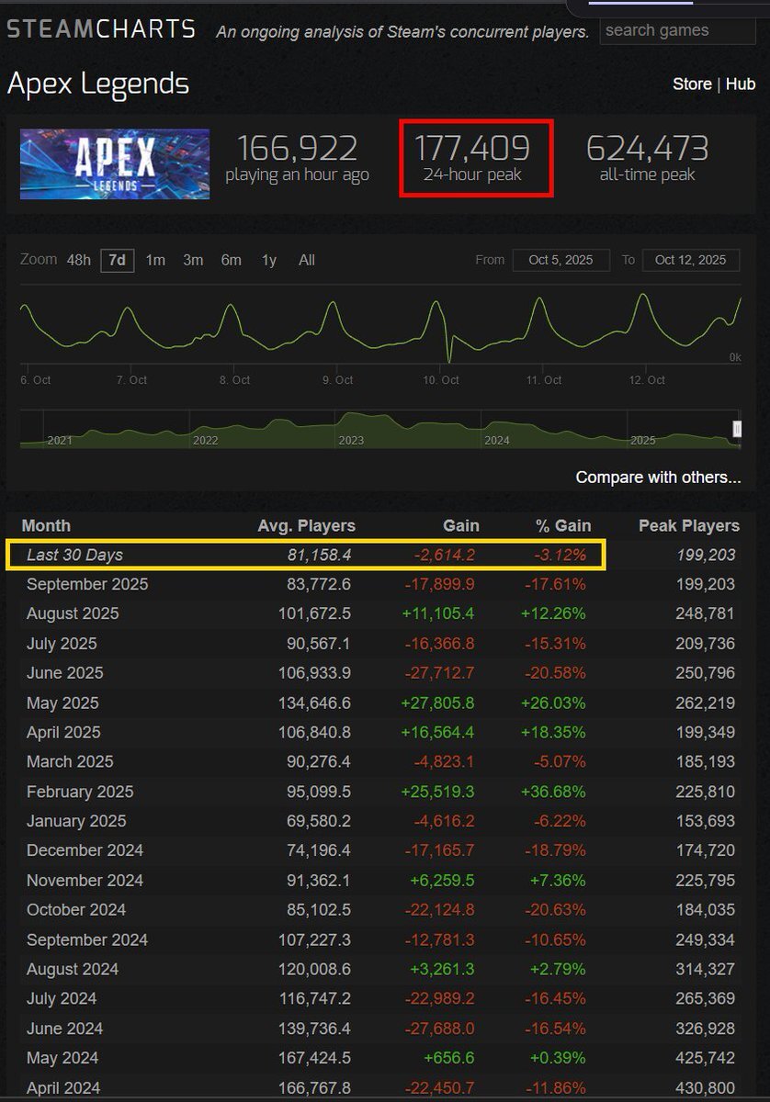Image resolution: width=770 pixels, height=1102 pixels.
Task: Select the September 2024 row
Action: pos(381,939)
